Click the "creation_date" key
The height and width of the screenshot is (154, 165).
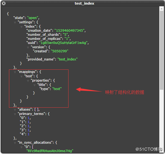click(39, 31)
